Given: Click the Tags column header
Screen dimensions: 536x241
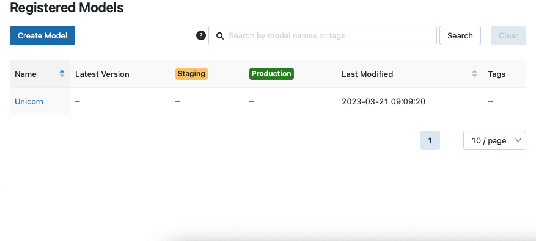Looking at the screenshot, I should click(497, 74).
